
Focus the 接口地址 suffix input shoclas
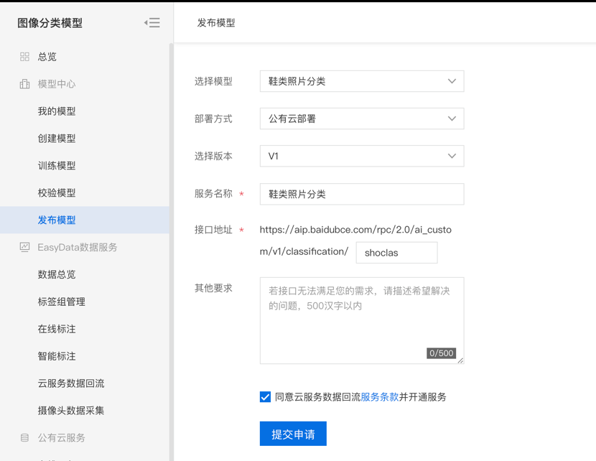396,253
